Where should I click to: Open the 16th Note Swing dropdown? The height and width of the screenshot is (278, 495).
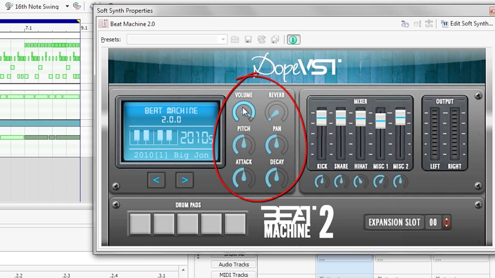pos(67,6)
